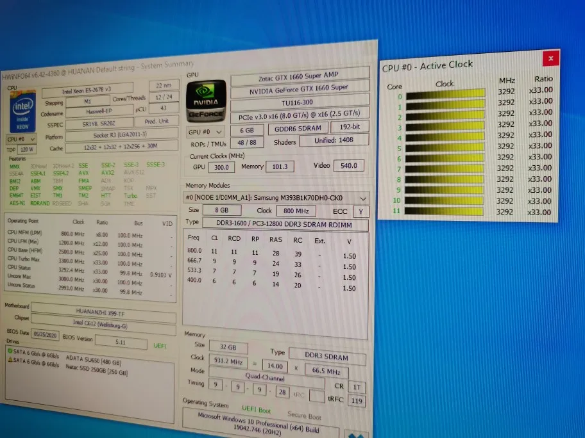The width and height of the screenshot is (585, 438).
Task: Click the 22 nm process field
Action: (164, 86)
